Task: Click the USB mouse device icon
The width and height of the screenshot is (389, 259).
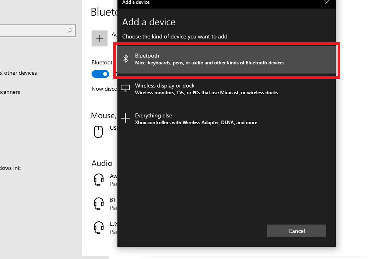Action: 98,131
